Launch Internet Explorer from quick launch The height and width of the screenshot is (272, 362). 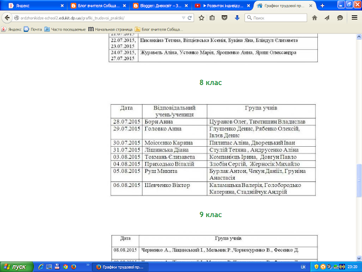tap(41, 267)
